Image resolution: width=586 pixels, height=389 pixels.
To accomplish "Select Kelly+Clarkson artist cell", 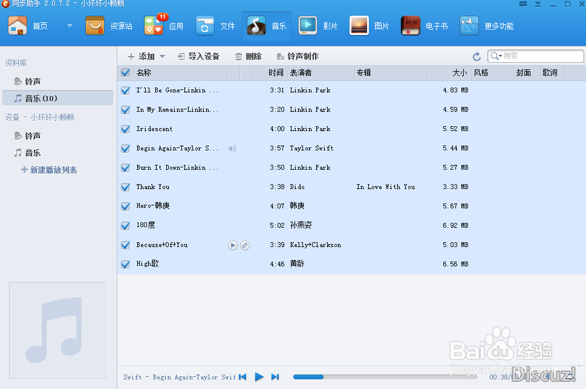I will point(316,245).
